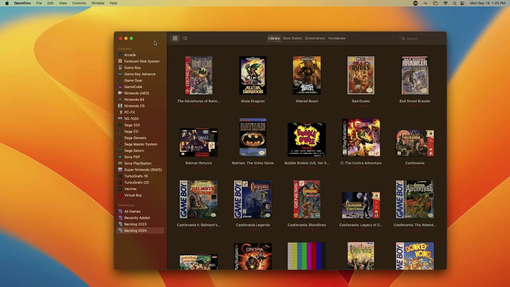
Task: Open Spotlight search in menu bar
Action: click(455, 3)
